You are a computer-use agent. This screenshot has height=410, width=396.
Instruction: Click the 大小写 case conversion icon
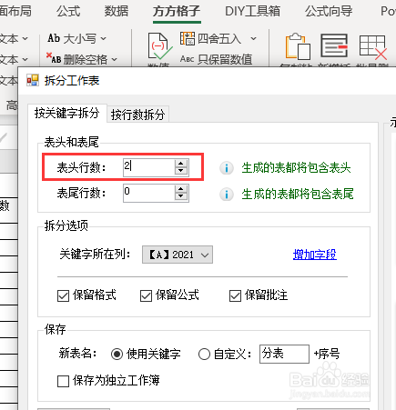[x=54, y=38]
